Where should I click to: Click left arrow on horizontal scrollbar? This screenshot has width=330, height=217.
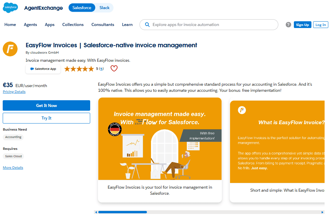[x=96, y=212]
